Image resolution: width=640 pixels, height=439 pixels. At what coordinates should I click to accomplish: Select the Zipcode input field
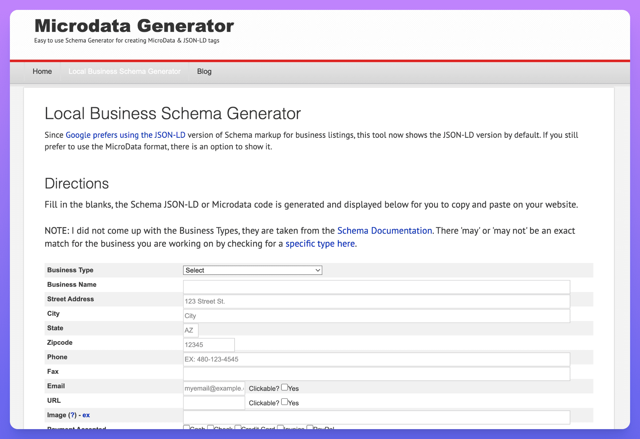(x=208, y=345)
